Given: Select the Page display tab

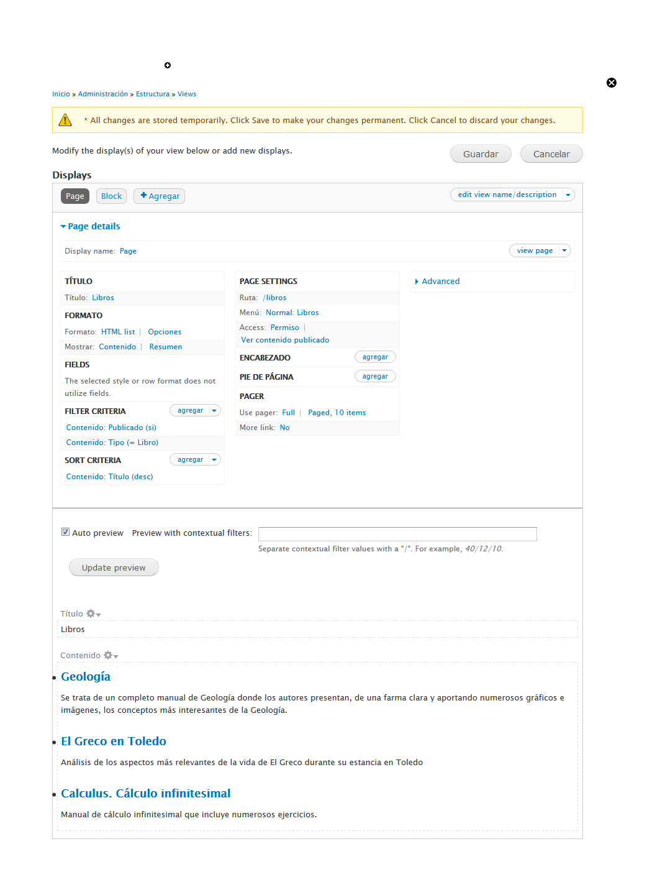Looking at the screenshot, I should point(75,196).
